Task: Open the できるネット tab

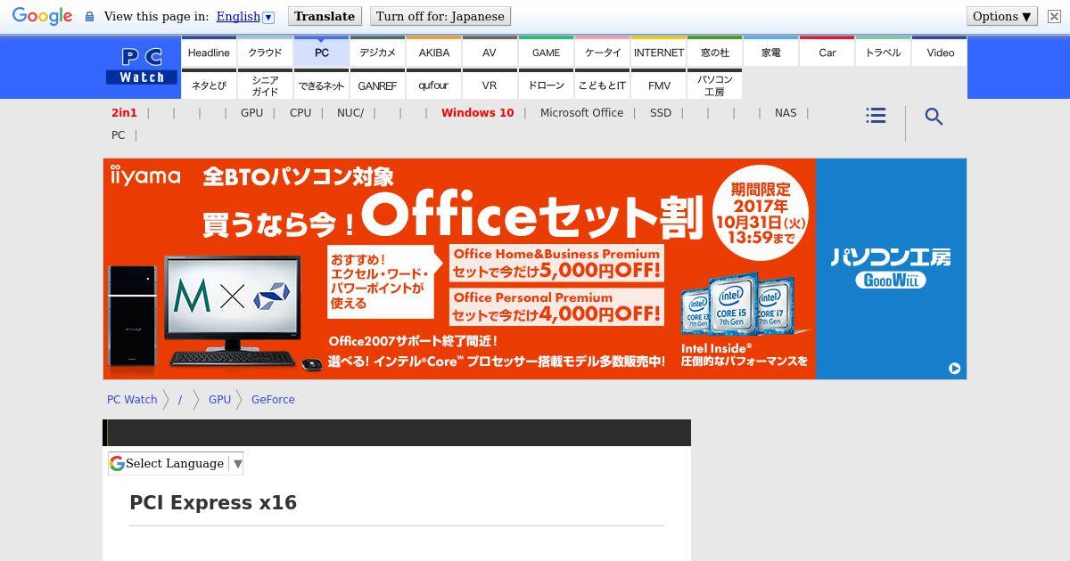Action: point(322,85)
